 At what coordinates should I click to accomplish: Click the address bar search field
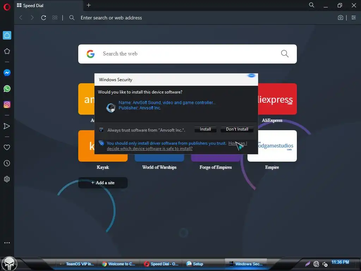click(x=203, y=18)
